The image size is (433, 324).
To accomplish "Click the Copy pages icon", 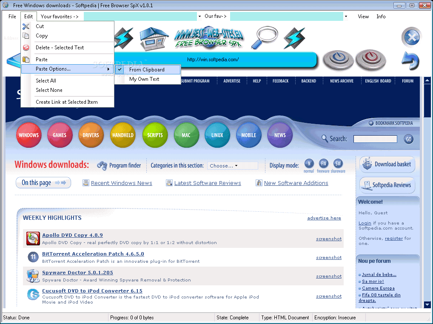I will (x=26, y=36).
